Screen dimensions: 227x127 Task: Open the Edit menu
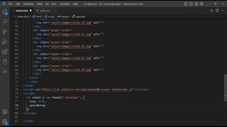18,4
